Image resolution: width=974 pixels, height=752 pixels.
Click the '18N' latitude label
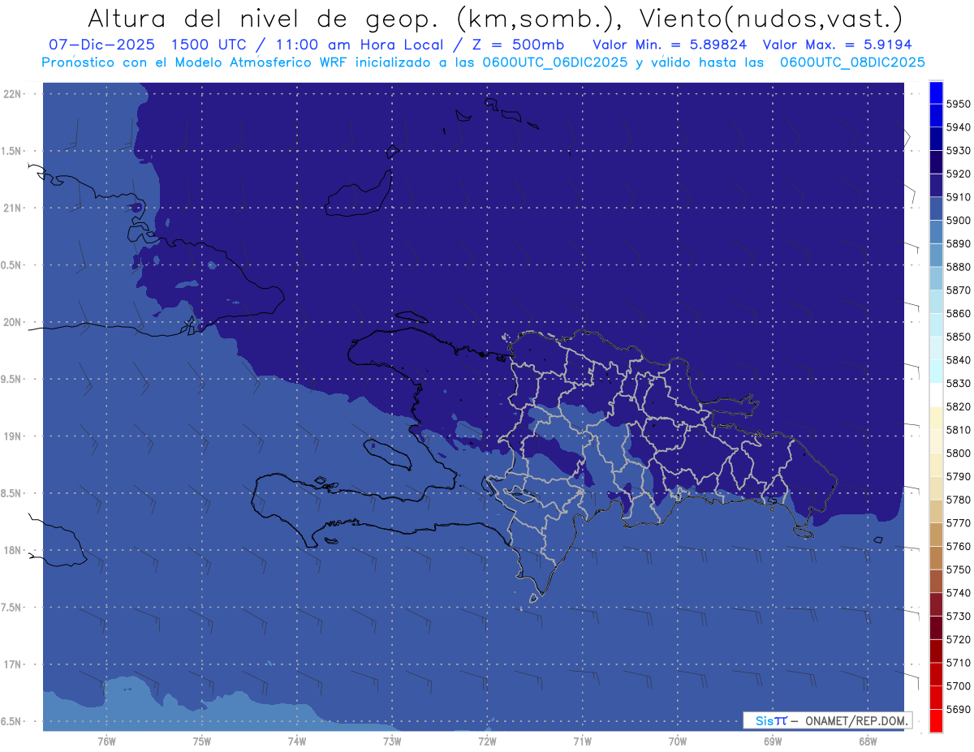click(x=12, y=550)
